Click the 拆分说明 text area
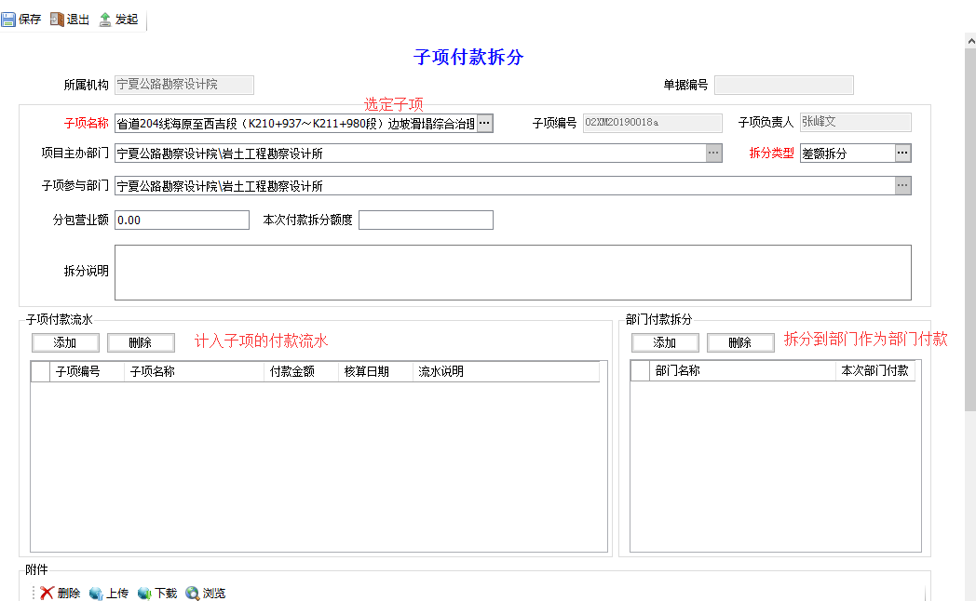 (513, 273)
